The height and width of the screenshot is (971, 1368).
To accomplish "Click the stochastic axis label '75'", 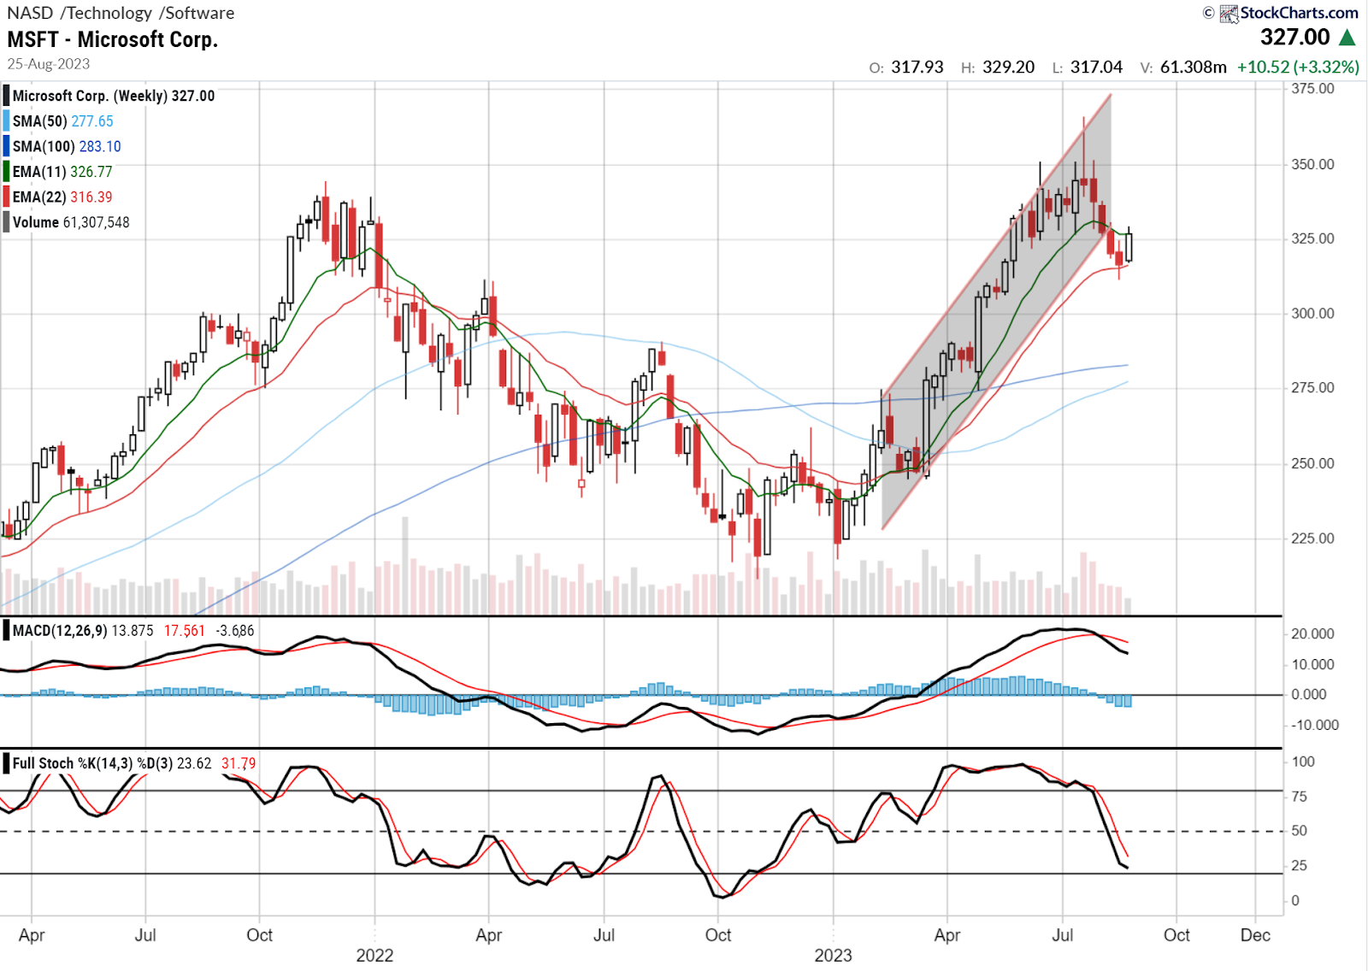I will 1299,797.
